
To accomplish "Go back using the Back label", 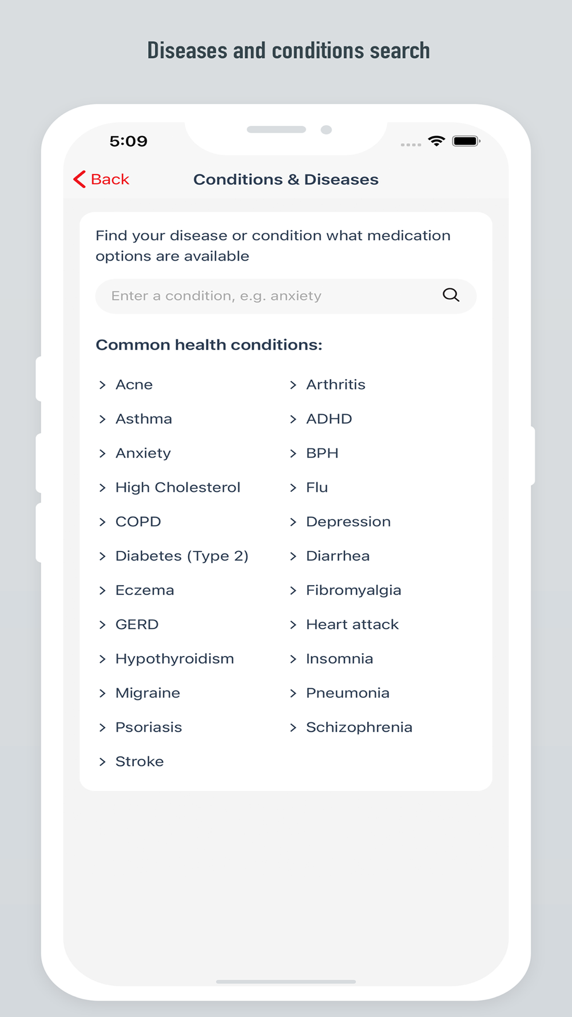I will pos(110,180).
